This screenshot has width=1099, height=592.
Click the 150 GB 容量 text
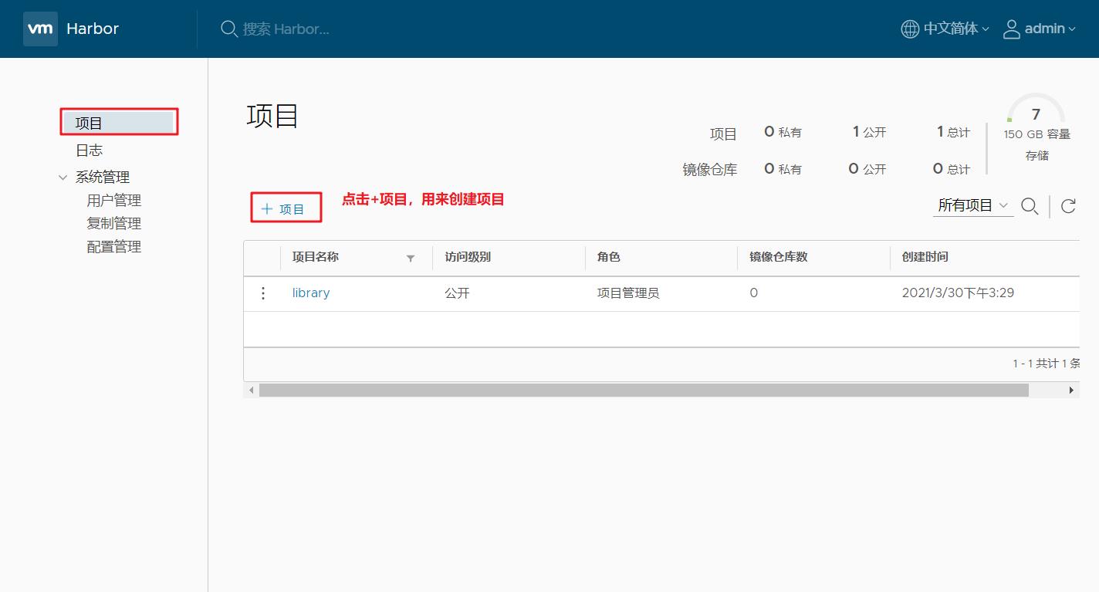1036,134
